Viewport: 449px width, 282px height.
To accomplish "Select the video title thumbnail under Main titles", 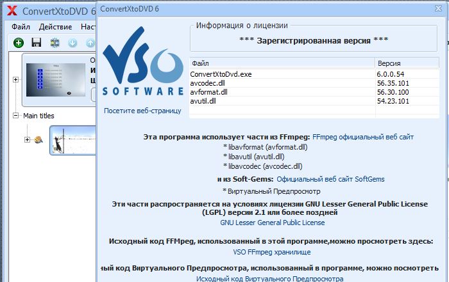I will click(x=73, y=140).
